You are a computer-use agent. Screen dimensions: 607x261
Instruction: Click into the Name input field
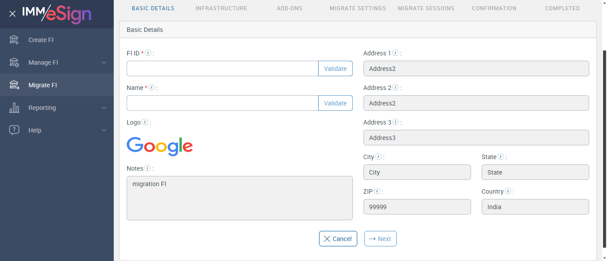coord(222,103)
